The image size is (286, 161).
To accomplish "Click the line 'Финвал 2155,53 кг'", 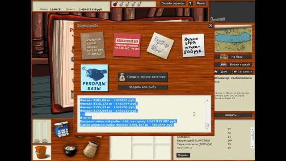I will point(108,107).
